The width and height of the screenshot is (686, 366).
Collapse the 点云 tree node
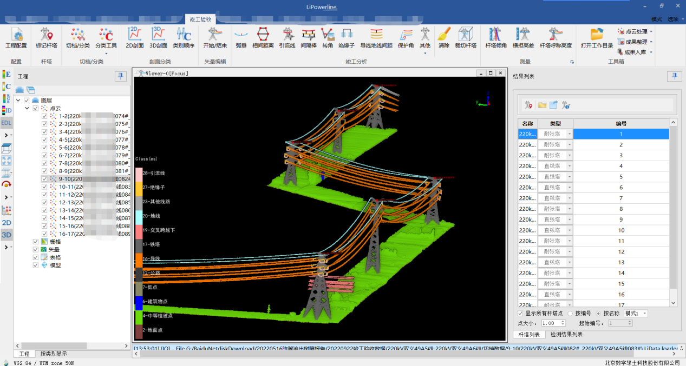[x=28, y=108]
